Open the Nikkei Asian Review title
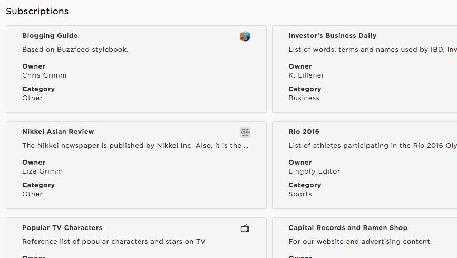Screen dimensions: 457x258 point(58,131)
